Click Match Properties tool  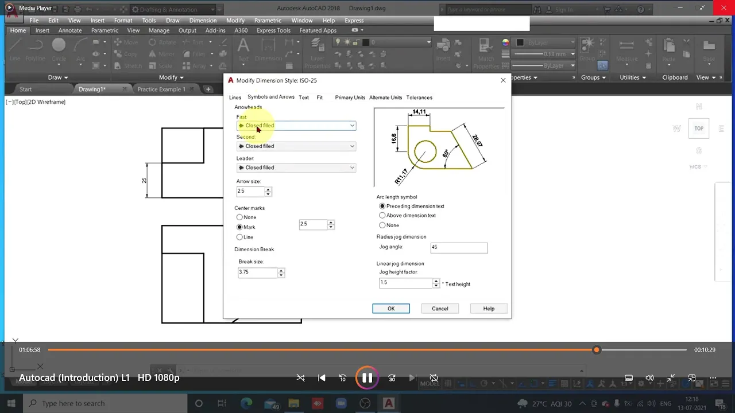tap(486, 53)
